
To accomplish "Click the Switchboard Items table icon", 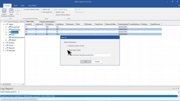I will point(10,37).
